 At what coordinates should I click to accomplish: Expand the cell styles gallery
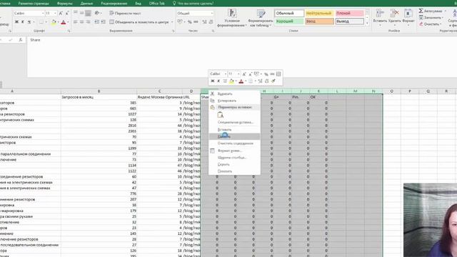[x=367, y=23]
